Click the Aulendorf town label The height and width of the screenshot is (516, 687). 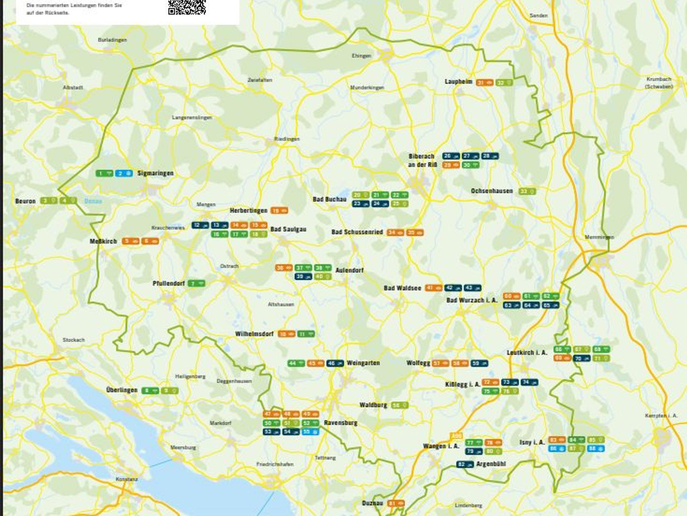coord(349,270)
